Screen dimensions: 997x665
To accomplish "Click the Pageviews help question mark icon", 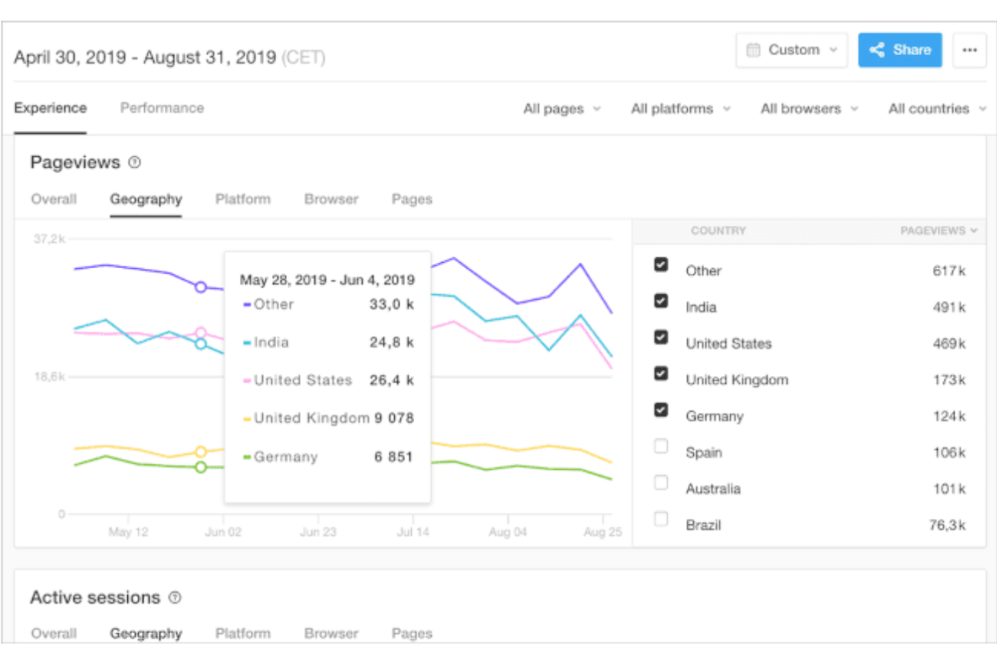I will coord(135,162).
